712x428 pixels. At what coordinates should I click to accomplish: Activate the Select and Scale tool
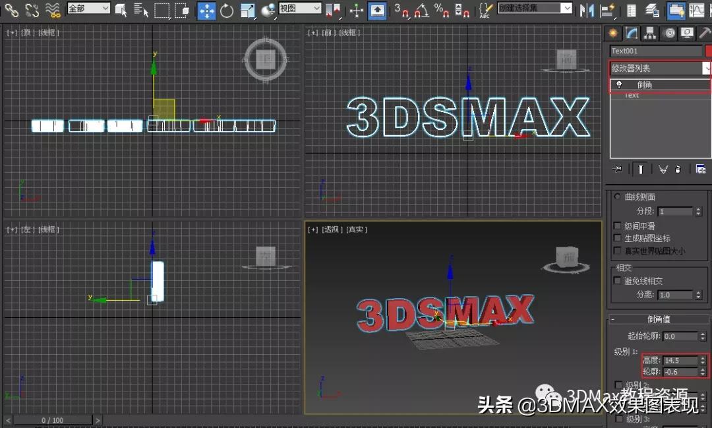click(247, 10)
